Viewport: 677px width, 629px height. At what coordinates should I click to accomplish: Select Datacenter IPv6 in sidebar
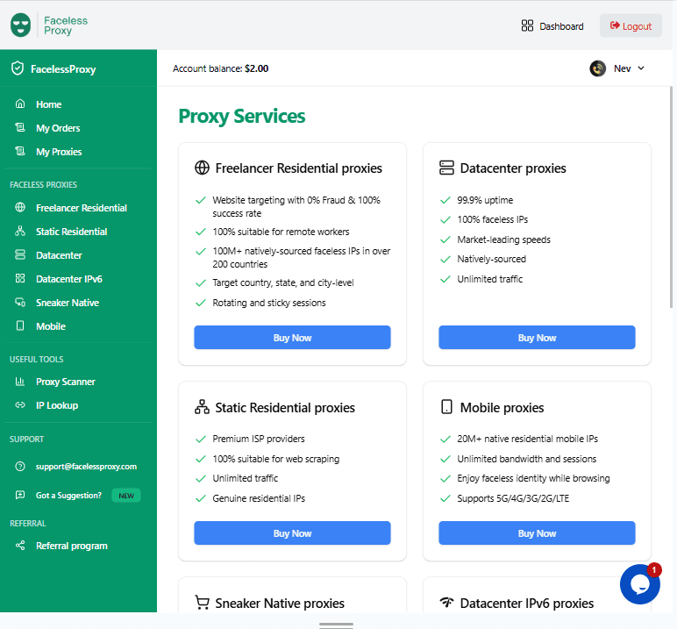point(68,279)
